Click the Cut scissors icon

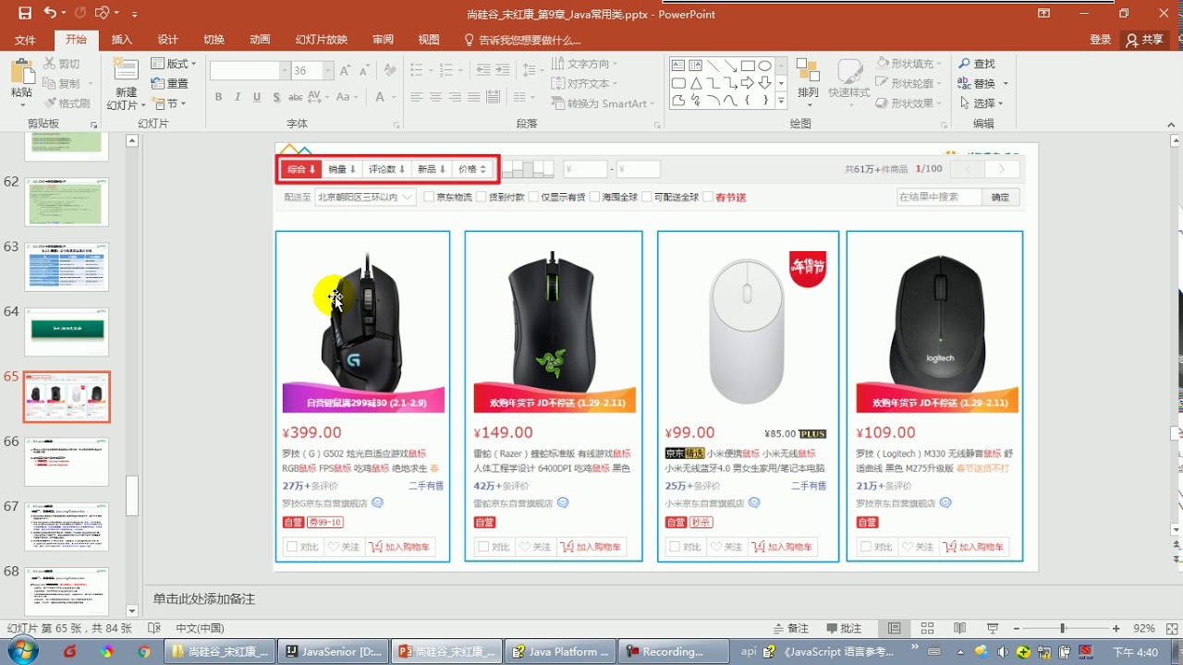click(x=49, y=64)
